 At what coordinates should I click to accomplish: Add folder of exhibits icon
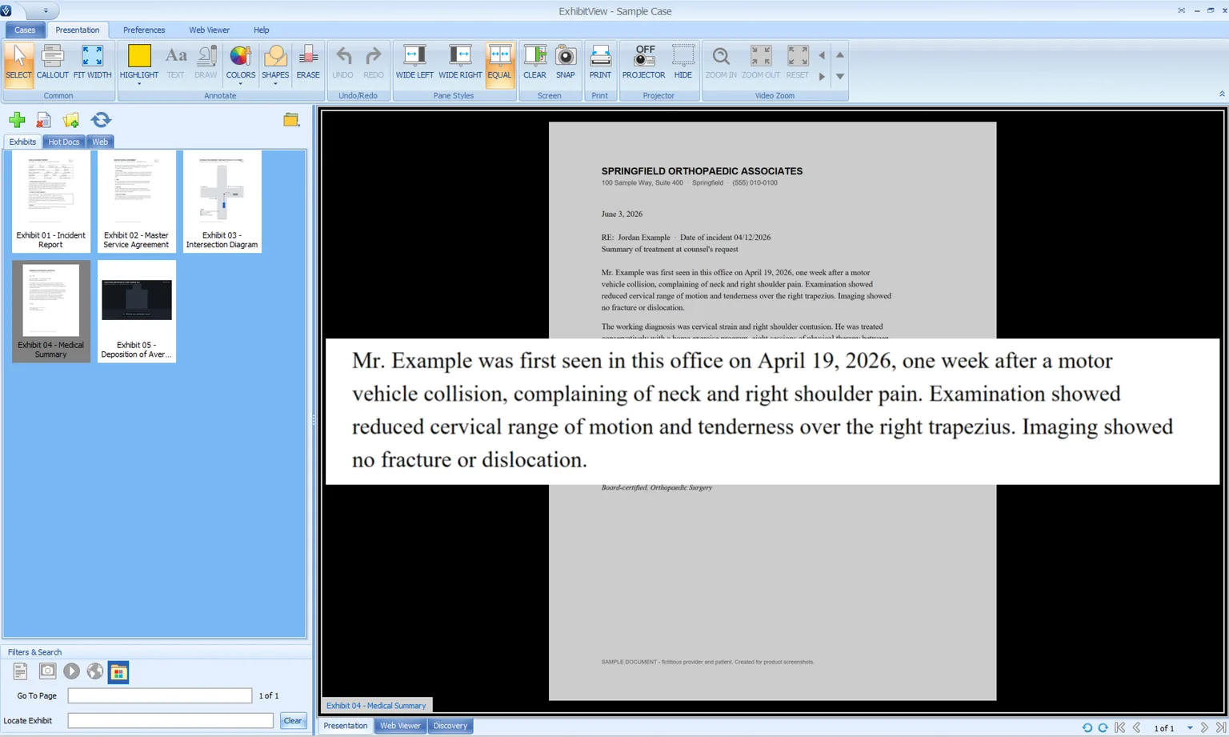click(71, 120)
